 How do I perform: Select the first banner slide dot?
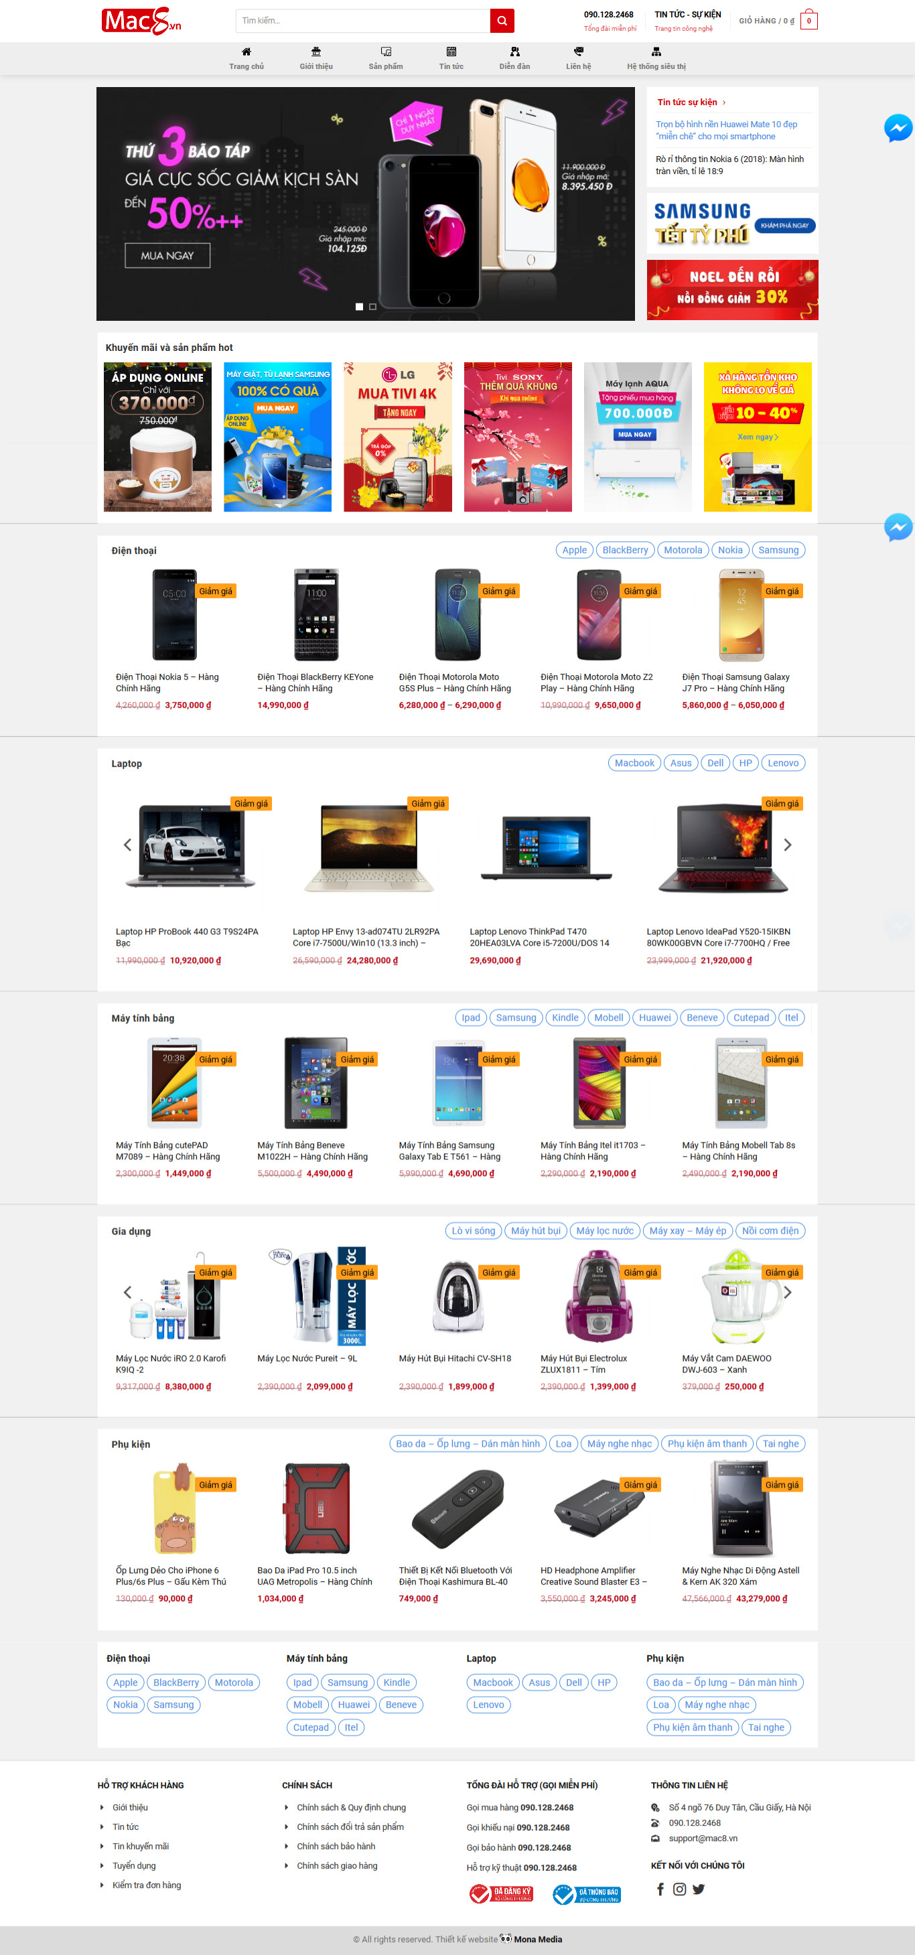359,307
